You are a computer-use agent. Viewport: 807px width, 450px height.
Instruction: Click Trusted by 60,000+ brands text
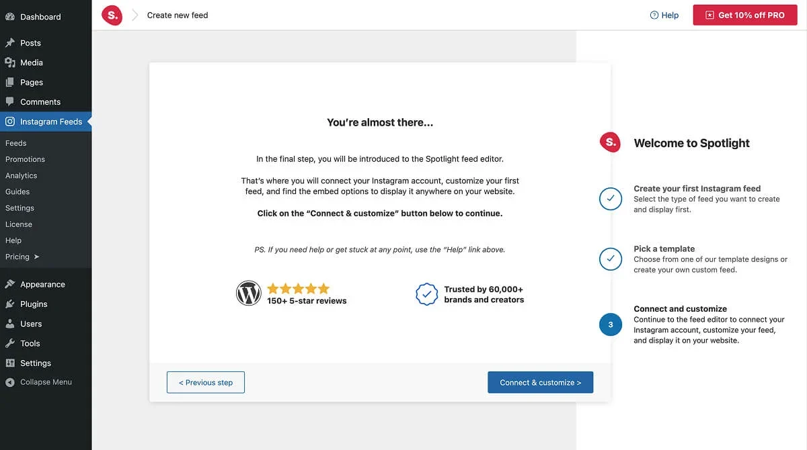(484, 294)
